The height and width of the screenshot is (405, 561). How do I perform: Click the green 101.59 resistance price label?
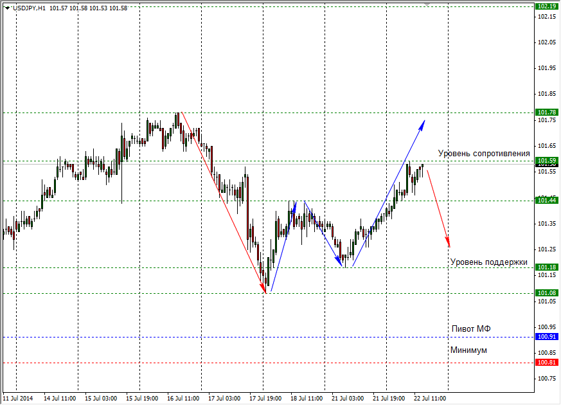pyautogui.click(x=547, y=160)
